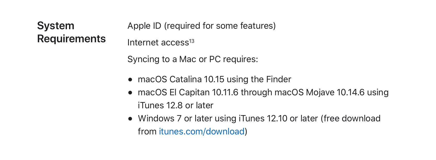The width and height of the screenshot is (436, 160).
Task: Click the 'Syncing to a Mac or PC requires' line
Action: point(192,59)
